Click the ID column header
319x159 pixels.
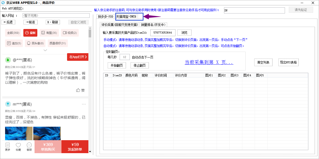[107, 76]
